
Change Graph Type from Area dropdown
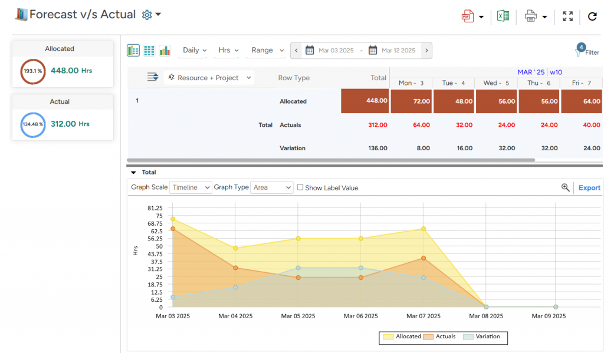coord(271,187)
